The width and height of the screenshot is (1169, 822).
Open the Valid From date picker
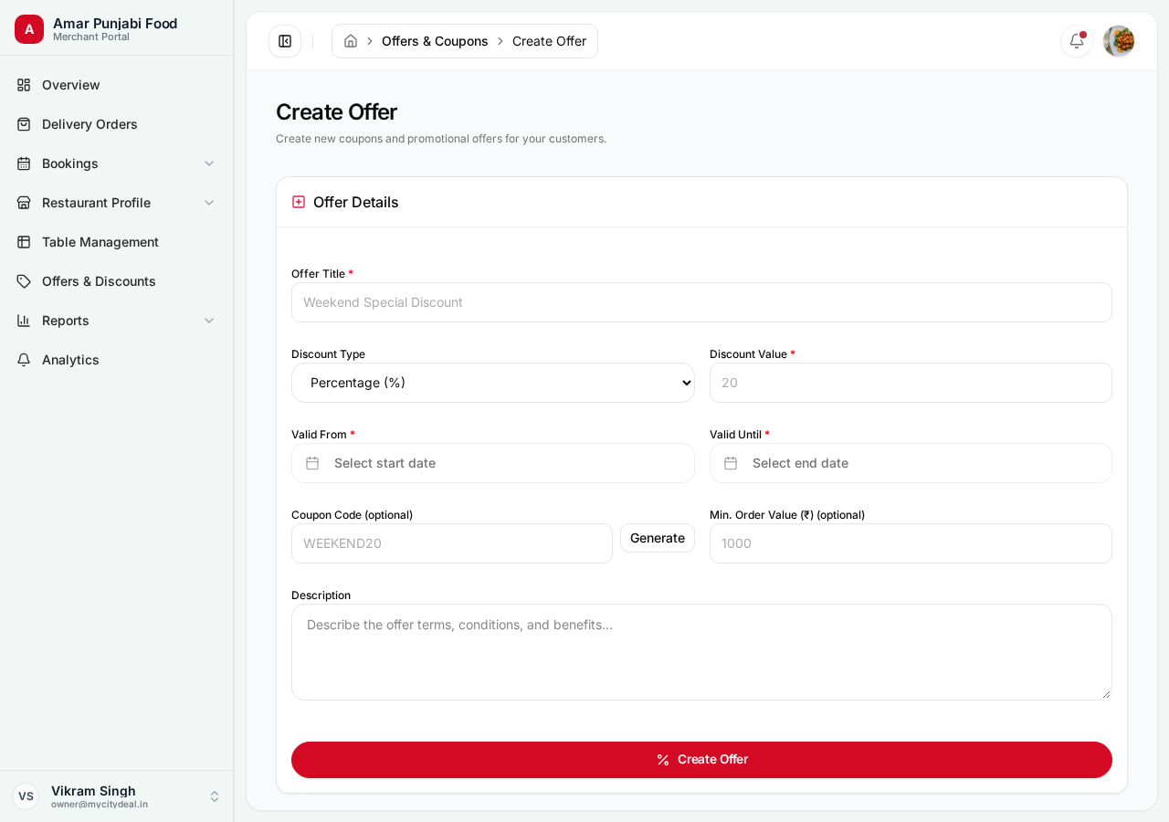[493, 463]
